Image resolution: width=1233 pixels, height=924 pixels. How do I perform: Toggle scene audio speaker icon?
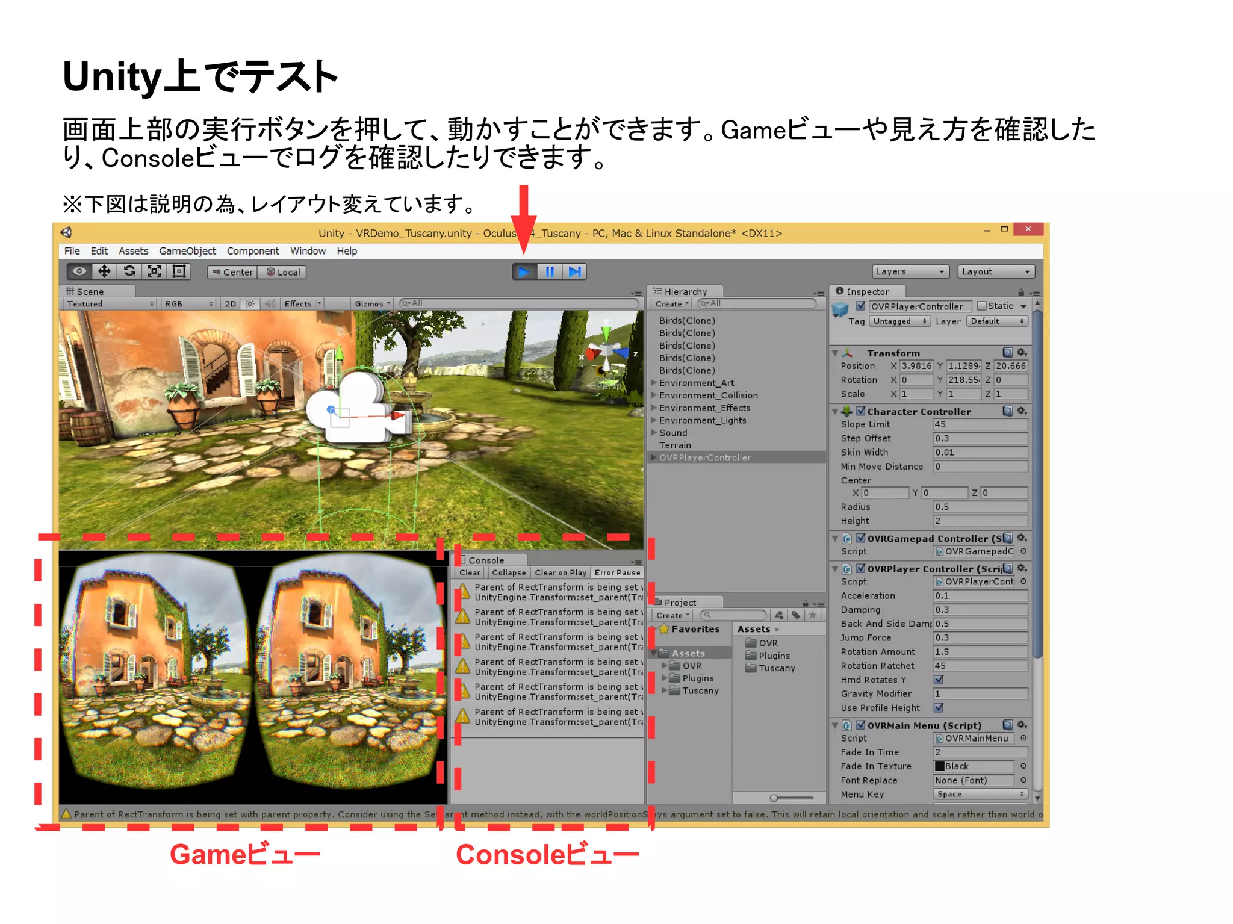tap(270, 304)
